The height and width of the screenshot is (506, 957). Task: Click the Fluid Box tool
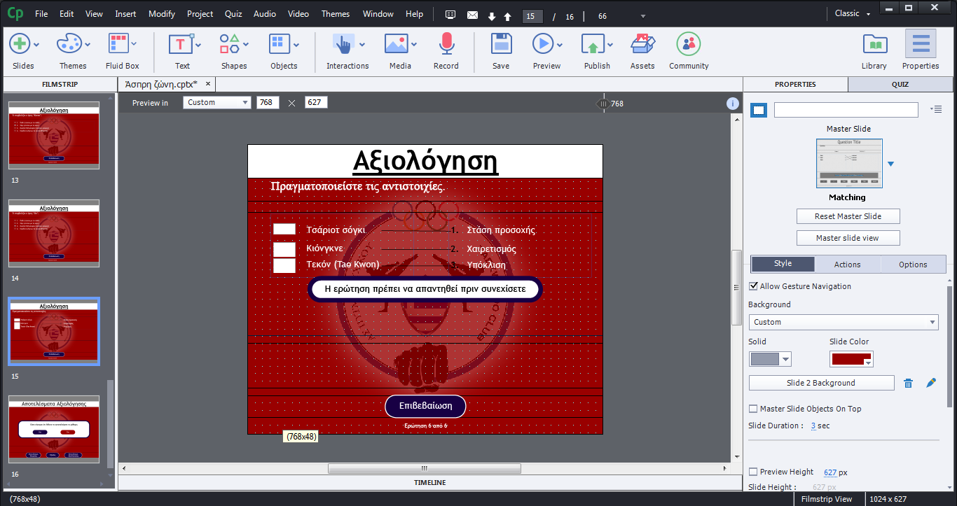coord(123,50)
